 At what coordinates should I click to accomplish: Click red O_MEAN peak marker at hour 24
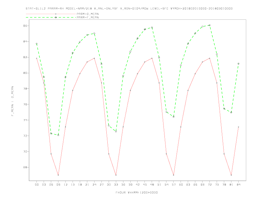(94, 58)
